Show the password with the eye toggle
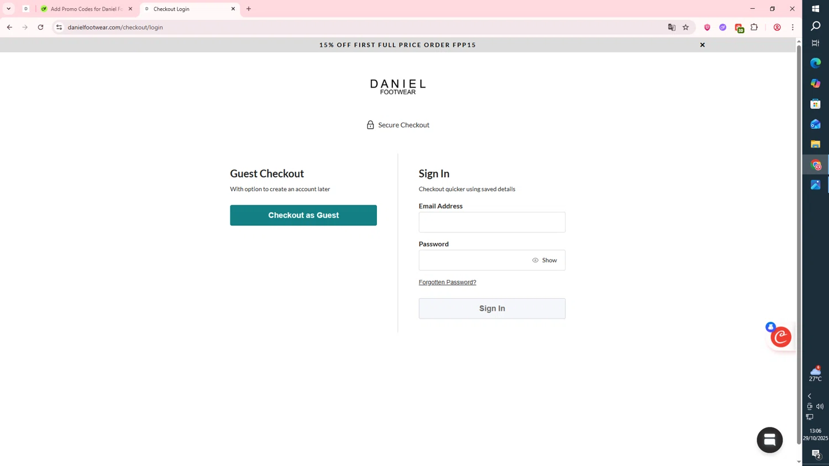 coord(545,260)
